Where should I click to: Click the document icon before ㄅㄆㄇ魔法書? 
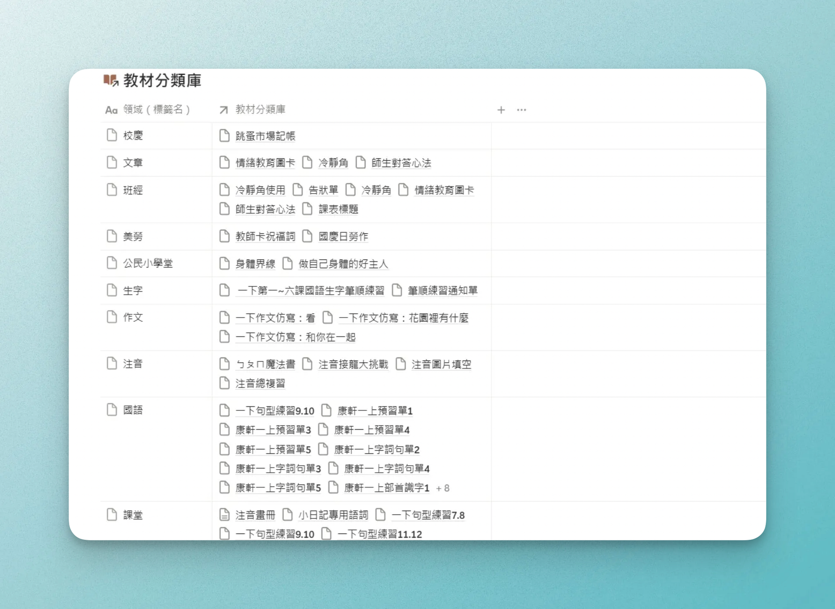(x=224, y=364)
